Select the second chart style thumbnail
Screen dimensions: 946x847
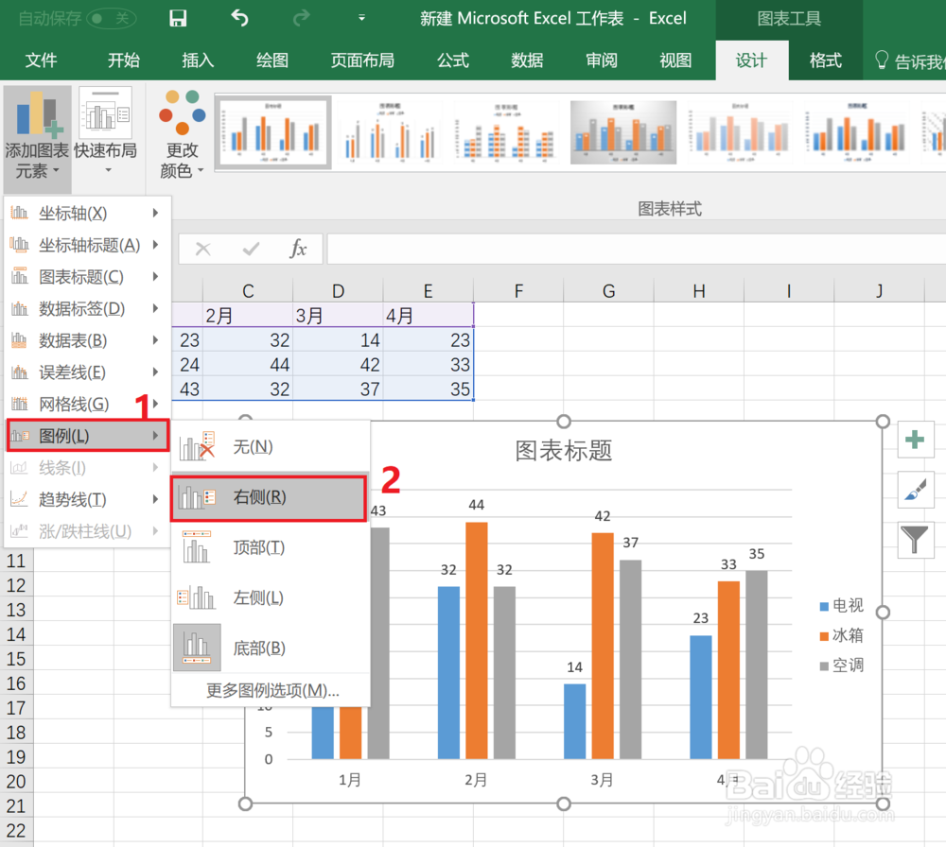coord(391,132)
